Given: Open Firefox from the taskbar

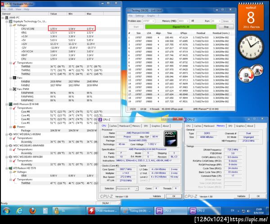Looking at the screenshot, I should click(32, 211).
